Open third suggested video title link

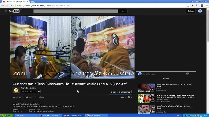(174, 107)
